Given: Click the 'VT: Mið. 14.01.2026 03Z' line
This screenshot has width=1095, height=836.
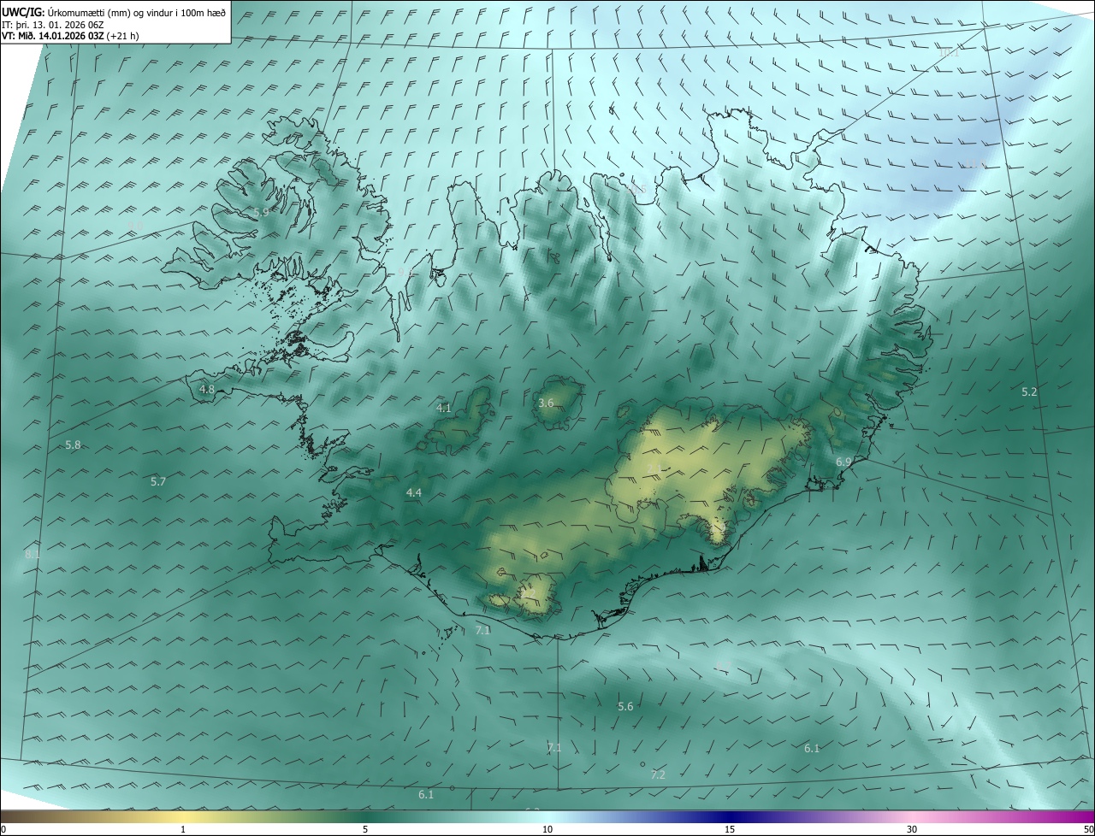Looking at the screenshot, I should tap(70, 35).
